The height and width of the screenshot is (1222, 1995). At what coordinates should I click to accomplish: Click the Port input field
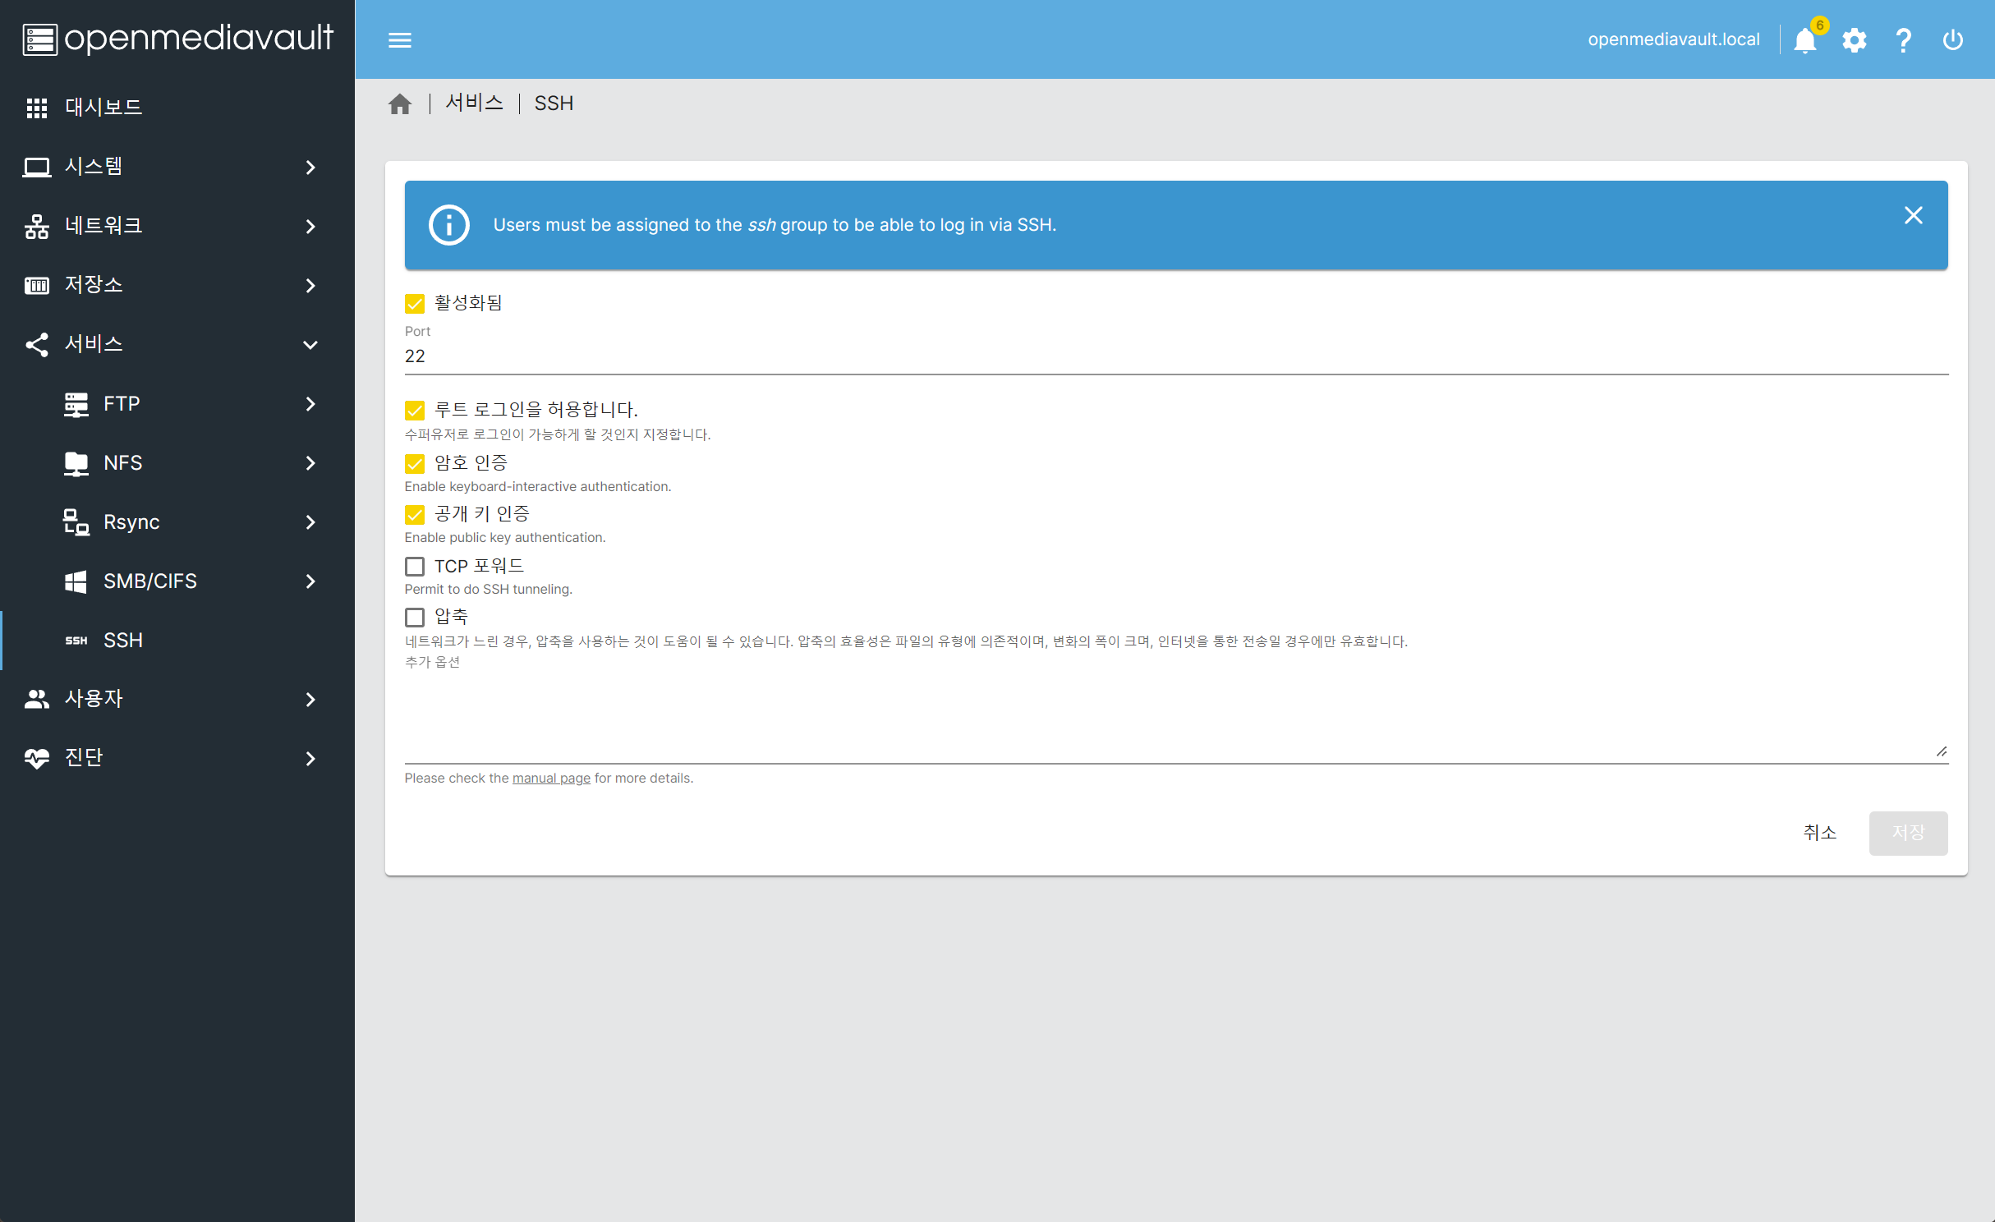pyautogui.click(x=1176, y=356)
